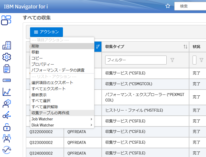Open the security padlock icon in sidebar
206x157 pixels.
pyautogui.click(x=7, y=127)
